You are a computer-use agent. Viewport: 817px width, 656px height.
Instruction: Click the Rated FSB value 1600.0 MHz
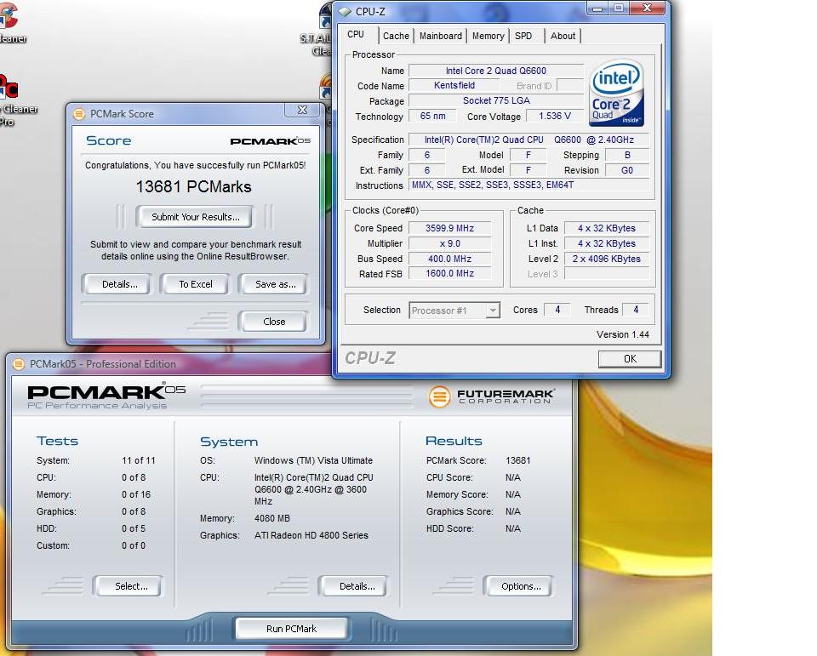click(x=449, y=274)
